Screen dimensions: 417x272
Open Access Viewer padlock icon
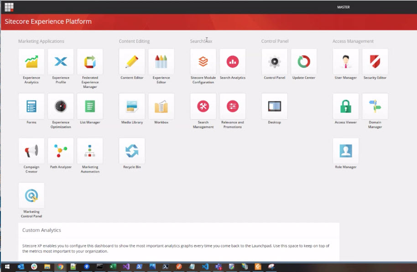(346, 107)
